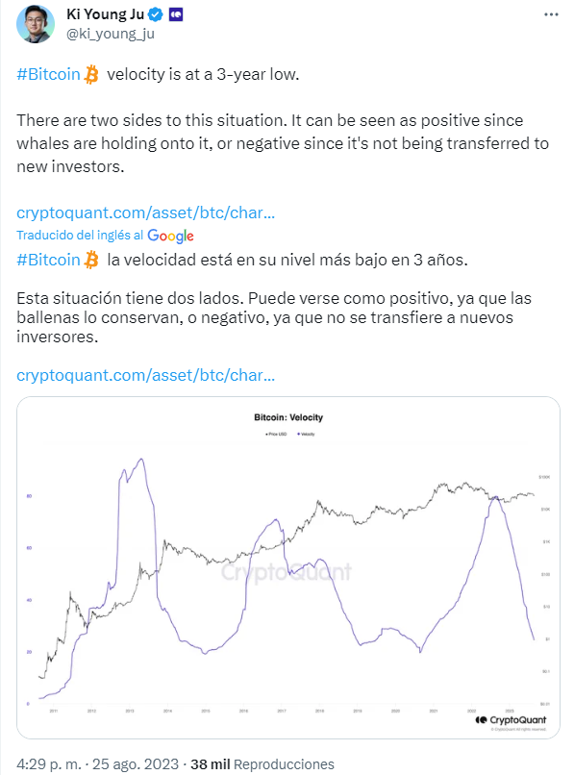574x775 pixels.
Task: Click the 38 mil Reproducciones count
Action: point(262,764)
